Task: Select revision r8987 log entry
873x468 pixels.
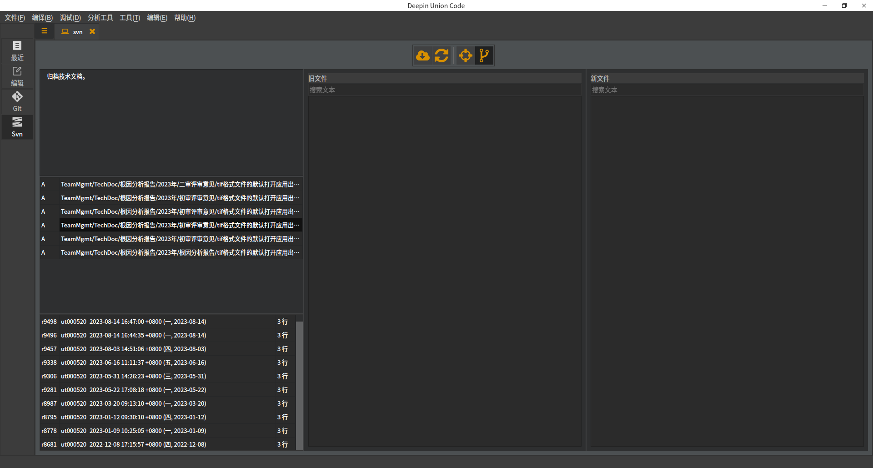Action: pyautogui.click(x=168, y=403)
